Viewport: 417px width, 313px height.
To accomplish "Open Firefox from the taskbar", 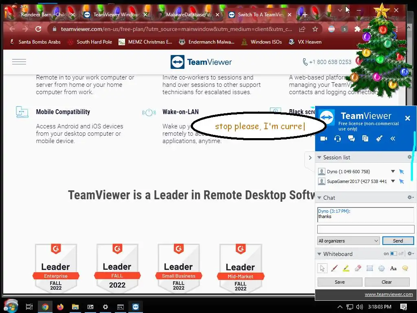I will [x=60, y=307].
